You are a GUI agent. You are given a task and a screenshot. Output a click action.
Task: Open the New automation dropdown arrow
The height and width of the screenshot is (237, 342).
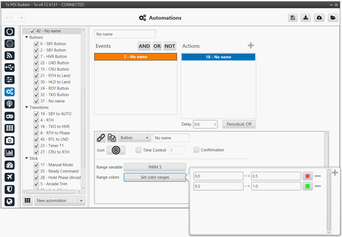(x=81, y=201)
